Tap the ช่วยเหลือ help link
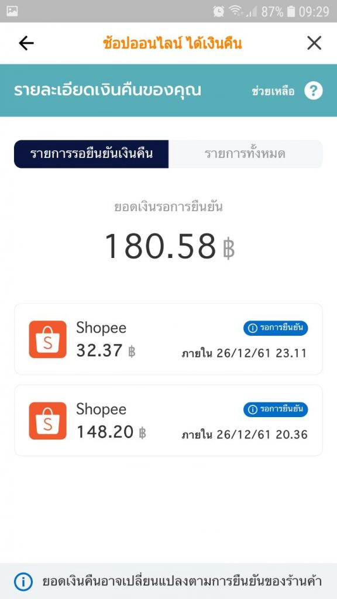 click(x=273, y=91)
